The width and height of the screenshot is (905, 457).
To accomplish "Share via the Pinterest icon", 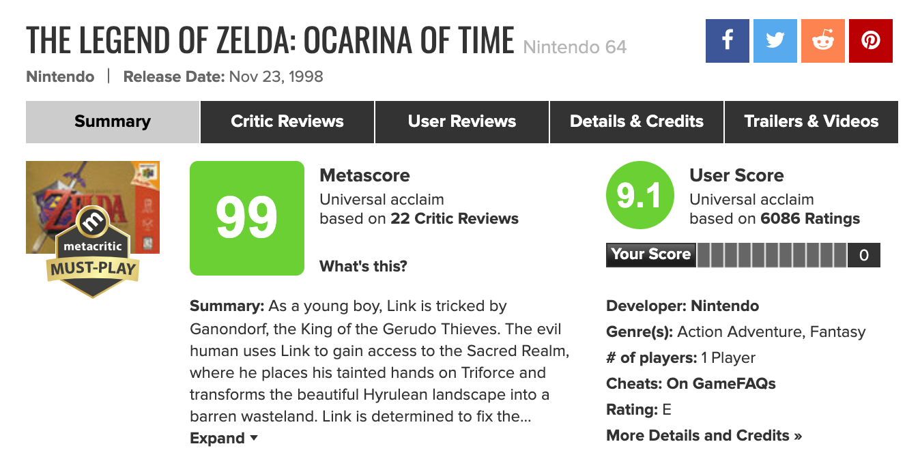I will (x=870, y=41).
